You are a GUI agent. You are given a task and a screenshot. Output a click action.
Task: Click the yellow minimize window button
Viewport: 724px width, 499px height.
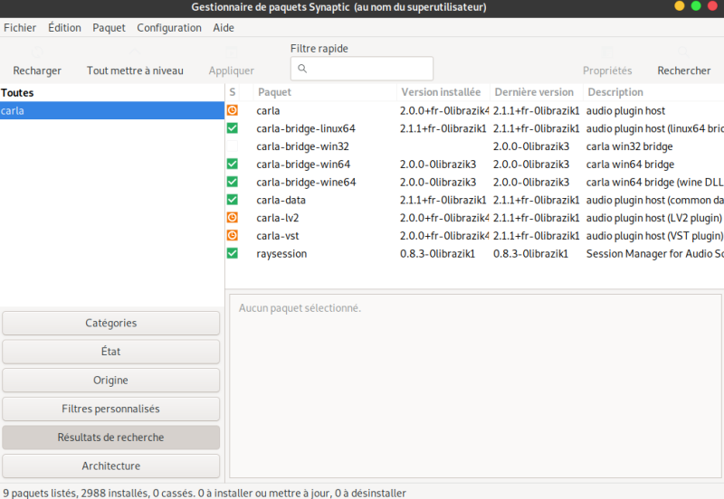(x=680, y=6)
